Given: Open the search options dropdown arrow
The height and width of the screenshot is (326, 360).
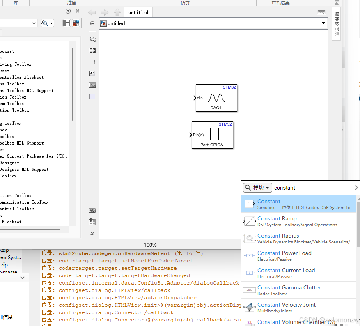Looking at the screenshot, I should tap(51, 23).
